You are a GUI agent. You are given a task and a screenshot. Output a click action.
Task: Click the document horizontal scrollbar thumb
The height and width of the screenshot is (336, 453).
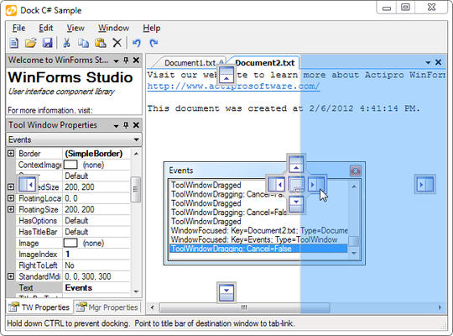click(244, 307)
